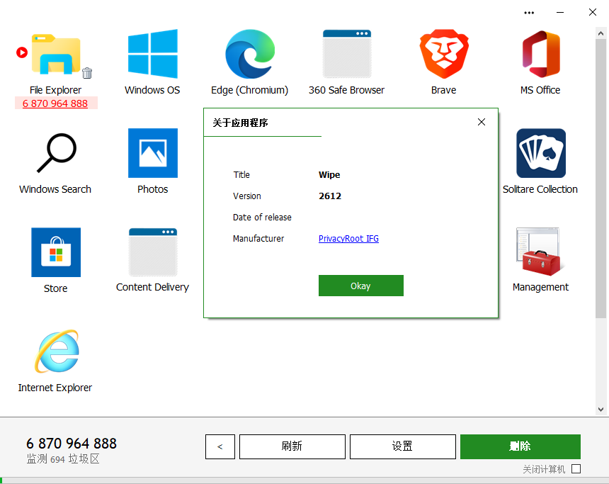609x484 pixels.
Task: Open the Management toolbox icon
Action: pos(540,252)
